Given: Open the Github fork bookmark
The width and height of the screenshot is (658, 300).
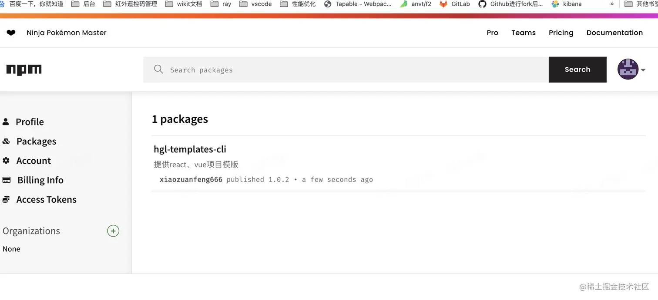Looking at the screenshot, I should click(x=511, y=4).
